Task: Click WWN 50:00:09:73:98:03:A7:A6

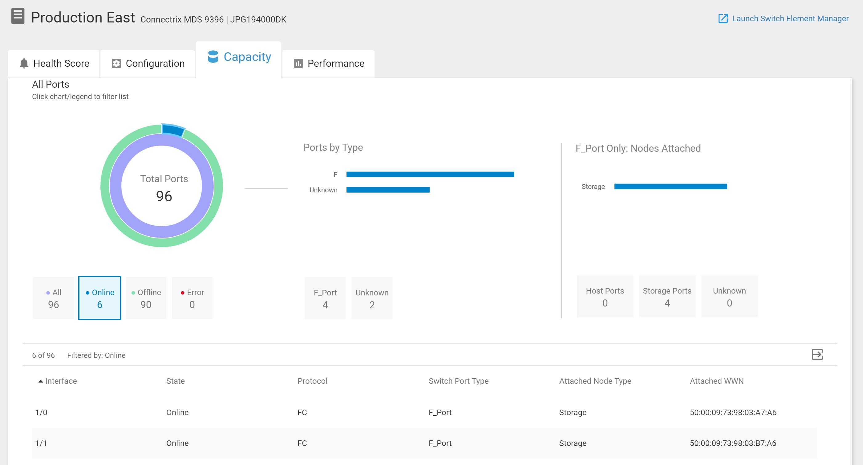Action: (733, 412)
